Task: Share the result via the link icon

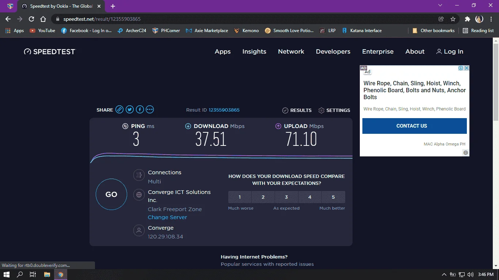Action: 119,109
